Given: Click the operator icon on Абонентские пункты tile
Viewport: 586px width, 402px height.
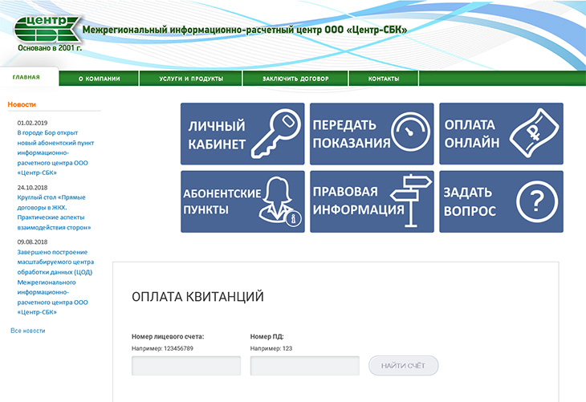Looking at the screenshot, I should [x=279, y=201].
